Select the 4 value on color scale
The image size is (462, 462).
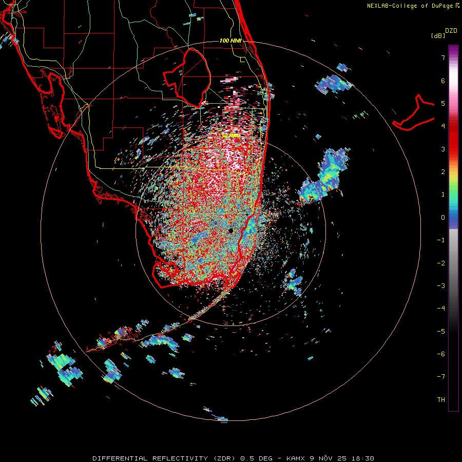click(x=443, y=126)
